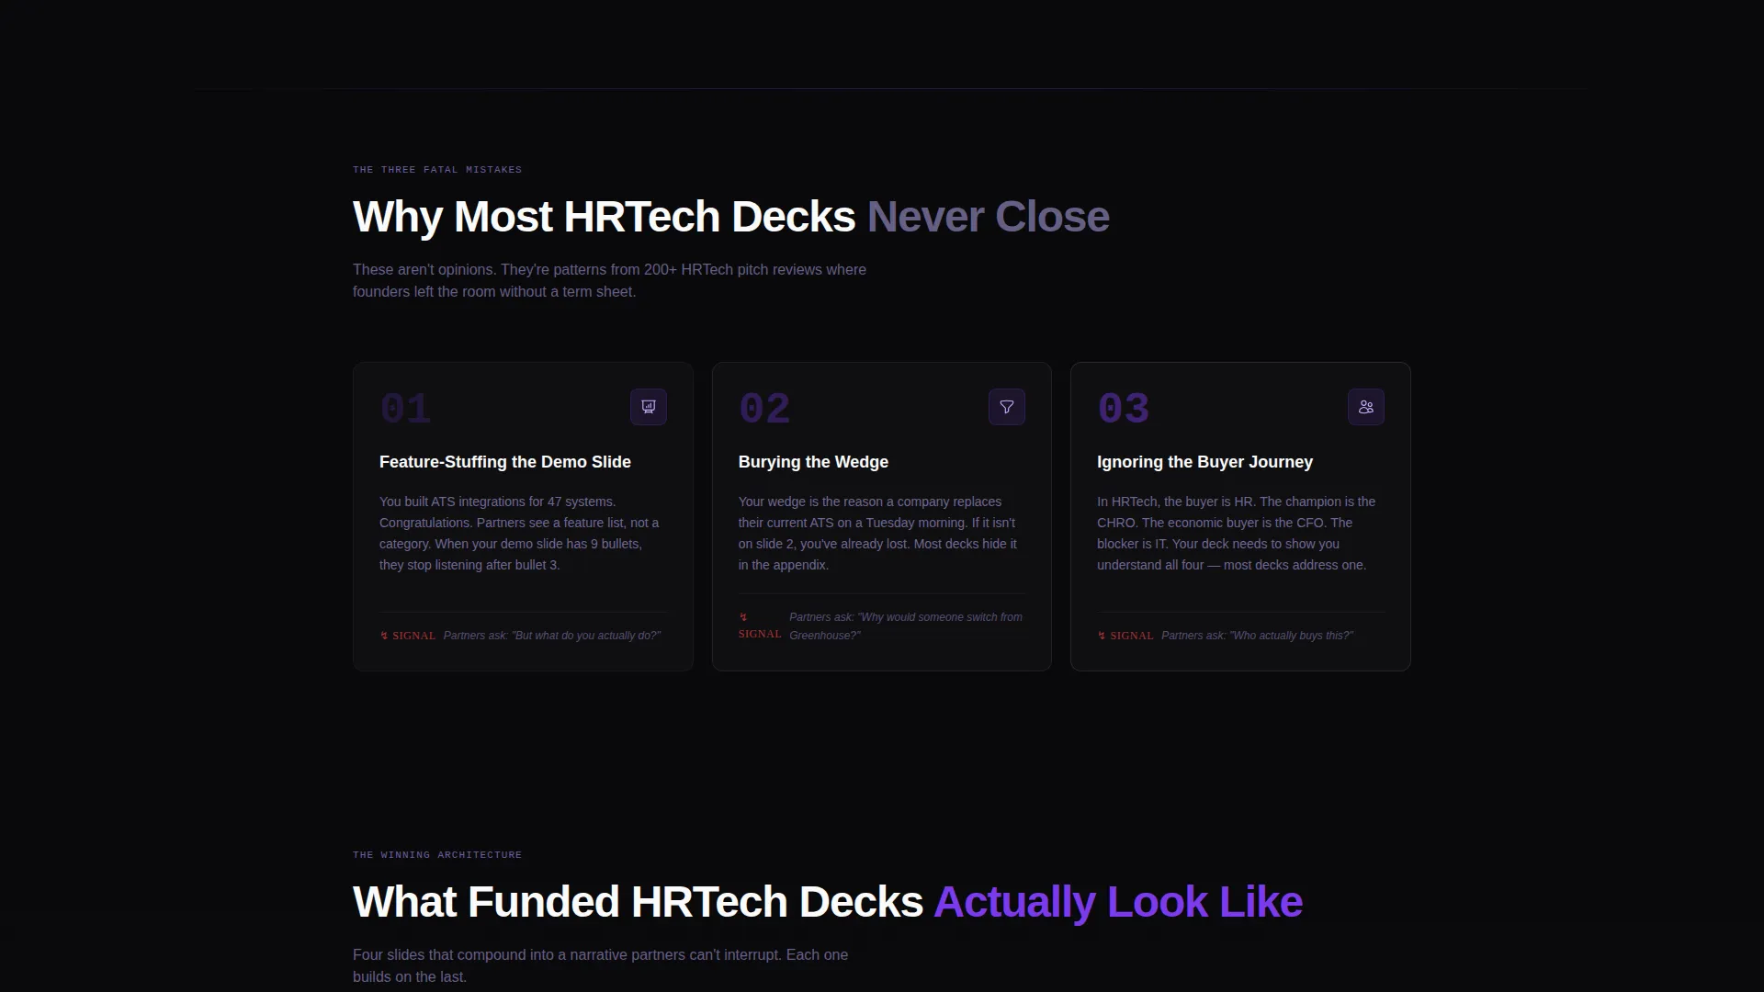This screenshot has width=1764, height=992.
Task: Click the red signal icon under Feature-Stuffing card
Action: click(384, 636)
